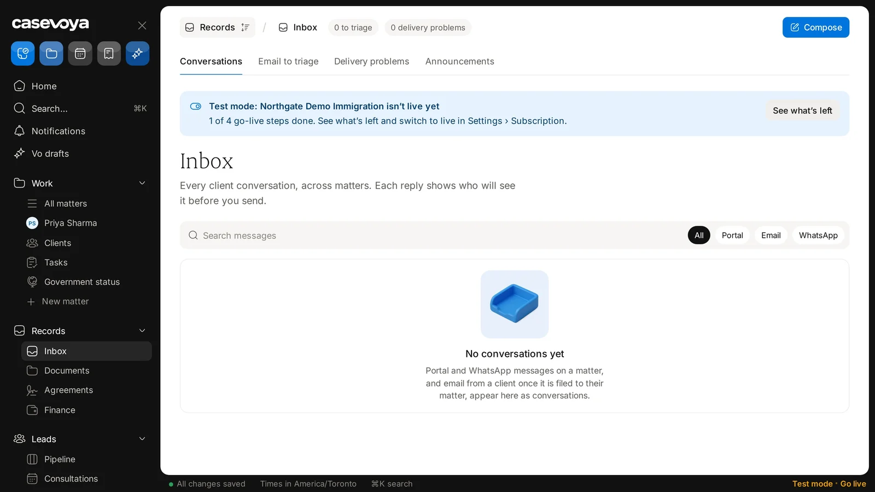Open Documents in sidebar

click(x=86, y=371)
